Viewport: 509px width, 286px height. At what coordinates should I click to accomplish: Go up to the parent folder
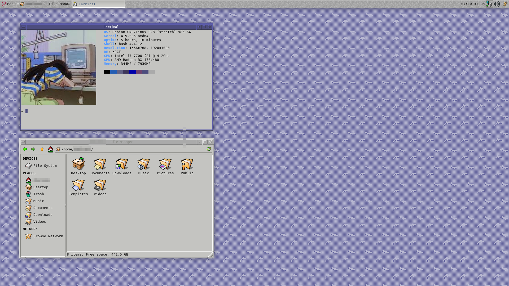click(42, 149)
